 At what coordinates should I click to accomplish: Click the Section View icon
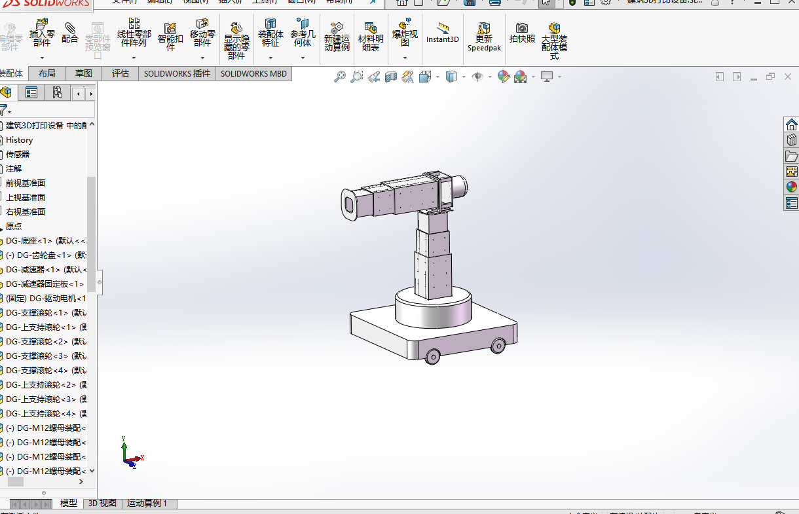(x=390, y=77)
